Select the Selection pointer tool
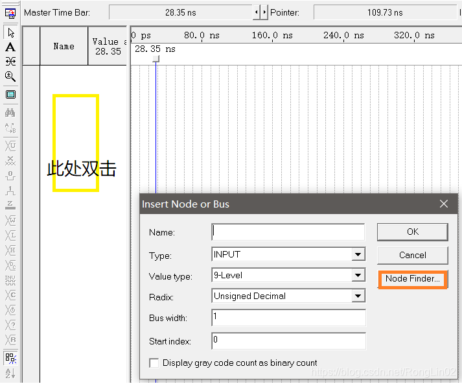Image resolution: width=462 pixels, height=384 pixels. (x=11, y=32)
